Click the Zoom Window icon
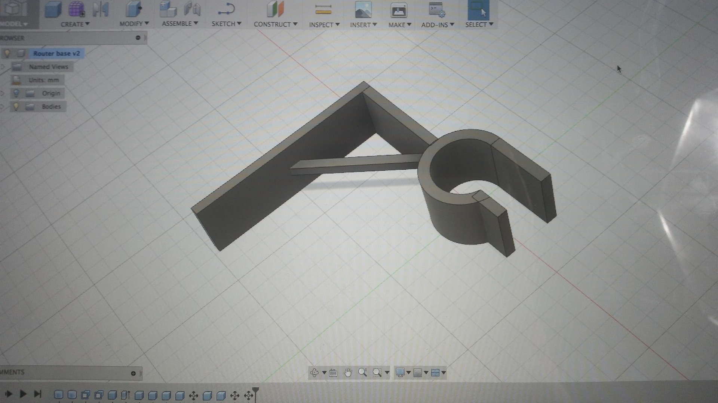The width and height of the screenshot is (718, 403). pos(377,372)
